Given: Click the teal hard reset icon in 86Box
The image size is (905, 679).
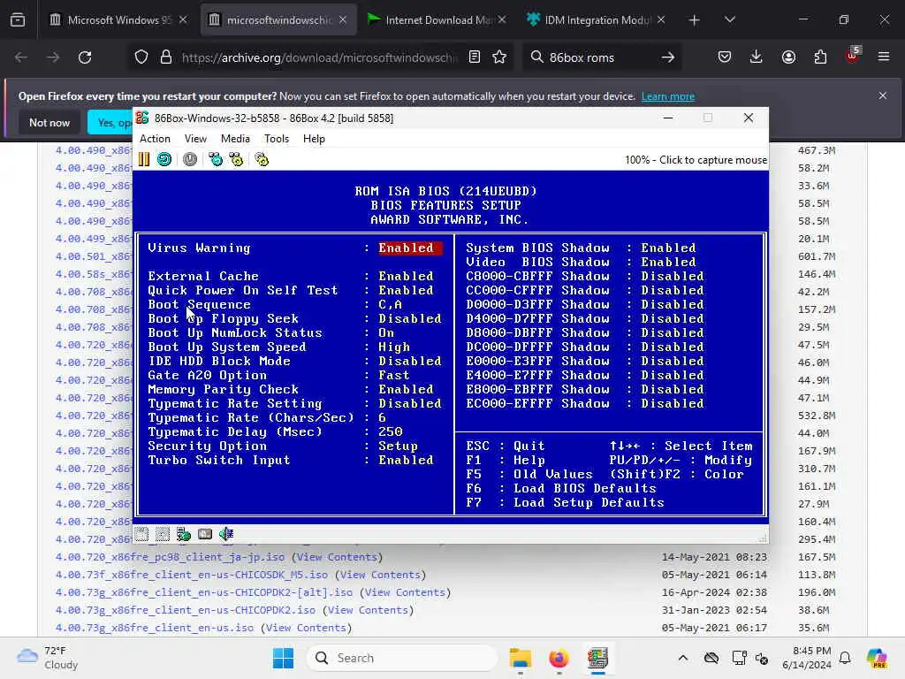Looking at the screenshot, I should click(x=164, y=159).
